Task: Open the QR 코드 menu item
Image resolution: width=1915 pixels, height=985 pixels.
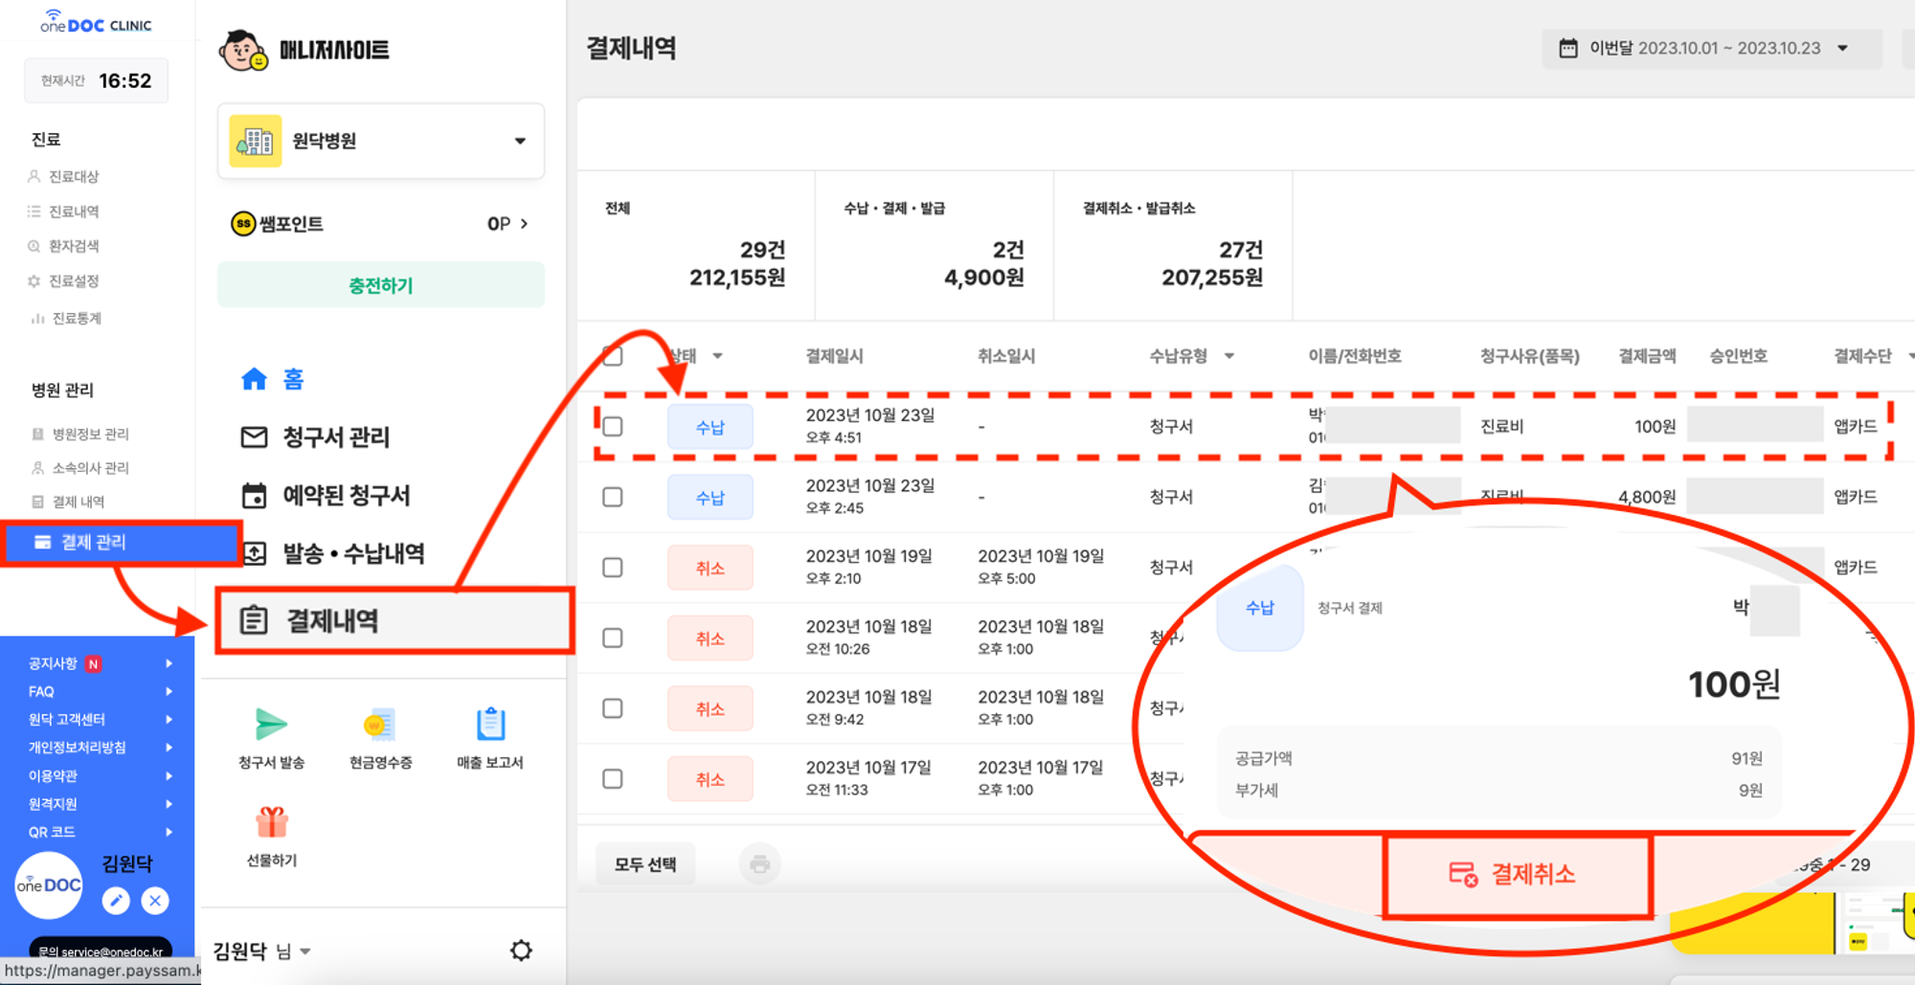Action: 52,832
